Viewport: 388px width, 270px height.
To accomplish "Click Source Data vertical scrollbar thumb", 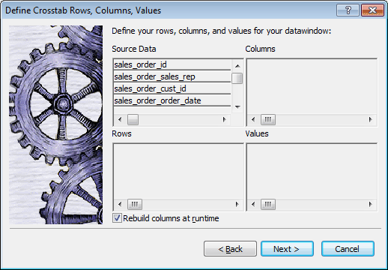I will [x=237, y=78].
